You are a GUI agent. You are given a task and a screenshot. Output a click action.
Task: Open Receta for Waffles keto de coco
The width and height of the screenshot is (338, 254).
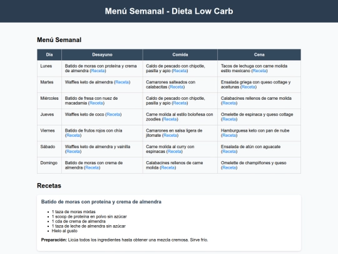point(113,115)
